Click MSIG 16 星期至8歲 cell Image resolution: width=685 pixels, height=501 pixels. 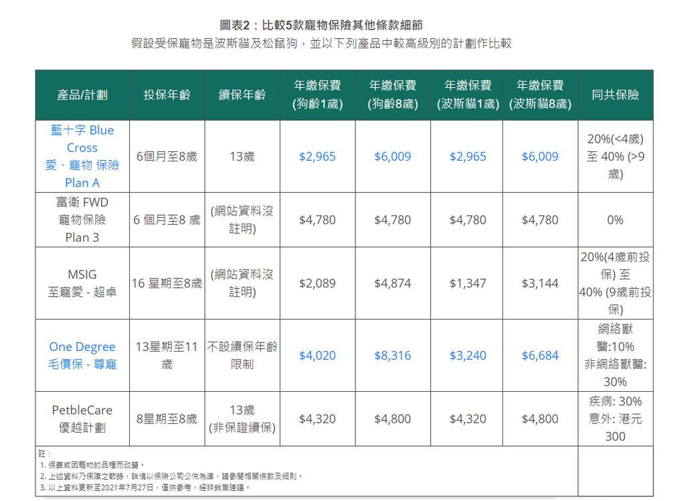pyautogui.click(x=167, y=283)
